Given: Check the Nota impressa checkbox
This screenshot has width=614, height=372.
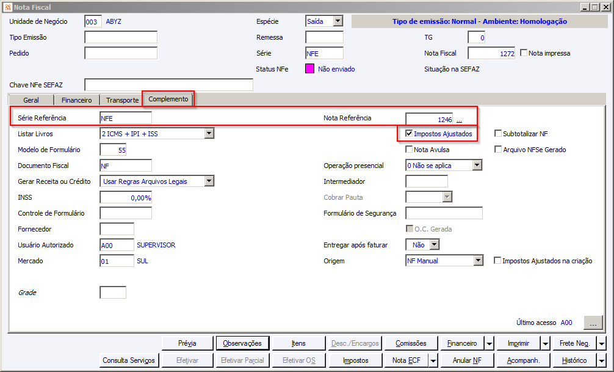Looking at the screenshot, I should [524, 53].
